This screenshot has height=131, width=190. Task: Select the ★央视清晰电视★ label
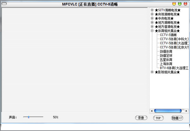(167, 14)
